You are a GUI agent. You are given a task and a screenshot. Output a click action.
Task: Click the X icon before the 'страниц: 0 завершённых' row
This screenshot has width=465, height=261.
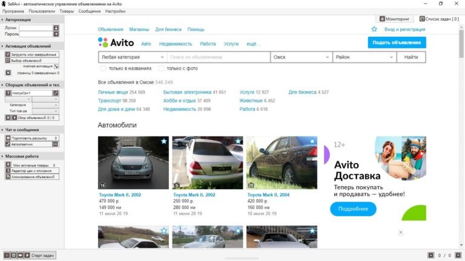click(x=8, y=72)
